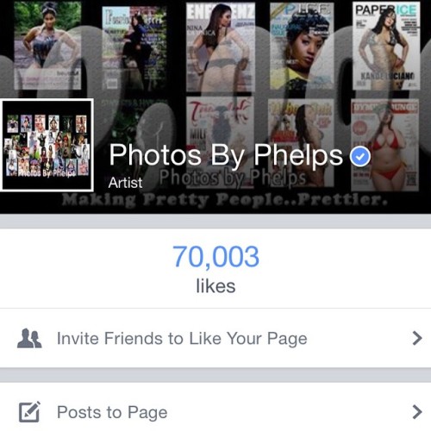This screenshot has width=431, height=431.
Task: Open Posts to Page entry
Action: pyautogui.click(x=215, y=412)
